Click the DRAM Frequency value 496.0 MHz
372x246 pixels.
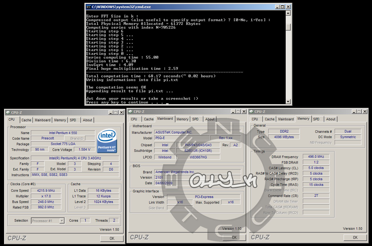316,157
